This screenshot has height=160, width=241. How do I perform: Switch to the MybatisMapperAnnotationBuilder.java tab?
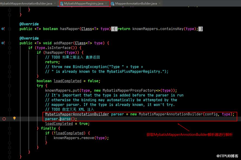26,3
